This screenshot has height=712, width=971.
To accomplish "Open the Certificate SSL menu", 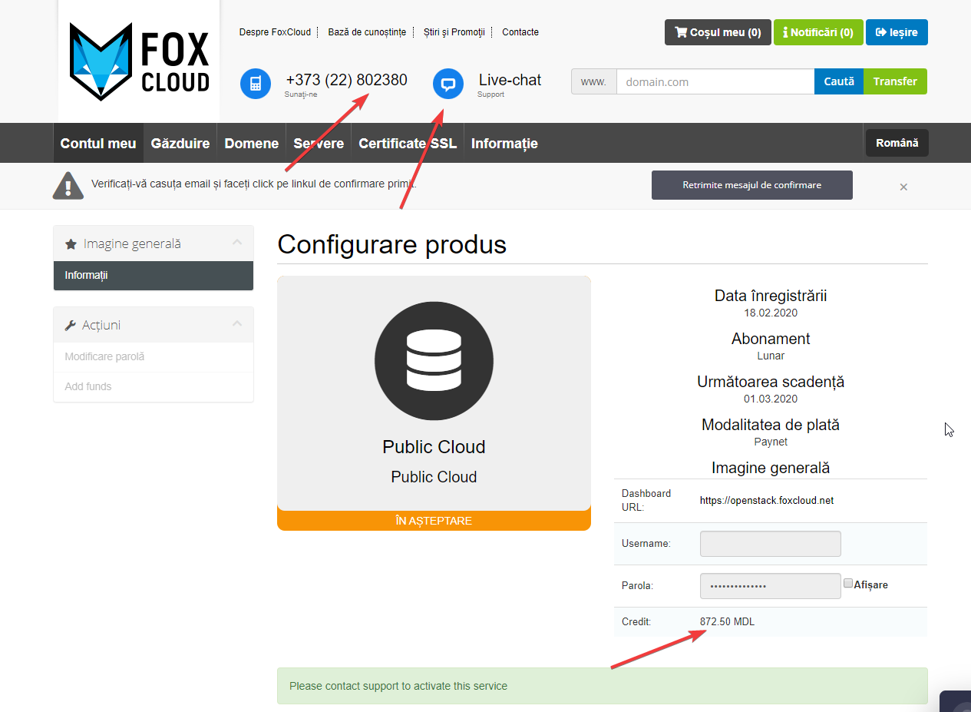I will (407, 144).
